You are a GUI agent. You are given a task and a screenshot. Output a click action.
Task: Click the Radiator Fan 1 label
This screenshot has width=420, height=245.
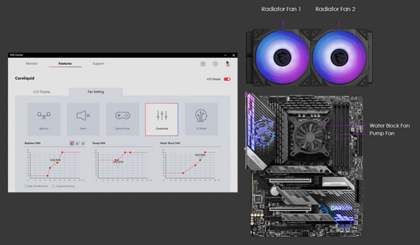tap(281, 9)
